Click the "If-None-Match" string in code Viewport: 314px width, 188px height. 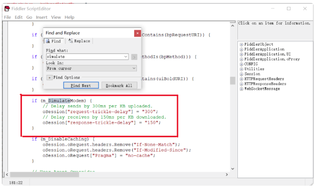coord(156,145)
